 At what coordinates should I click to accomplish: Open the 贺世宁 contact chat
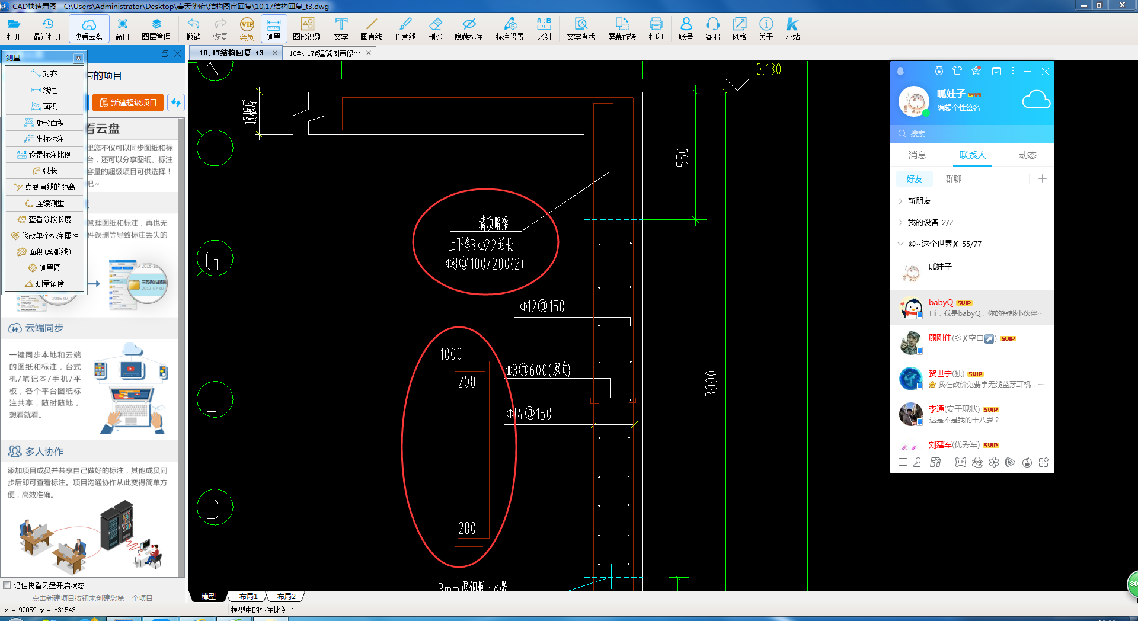click(972, 379)
